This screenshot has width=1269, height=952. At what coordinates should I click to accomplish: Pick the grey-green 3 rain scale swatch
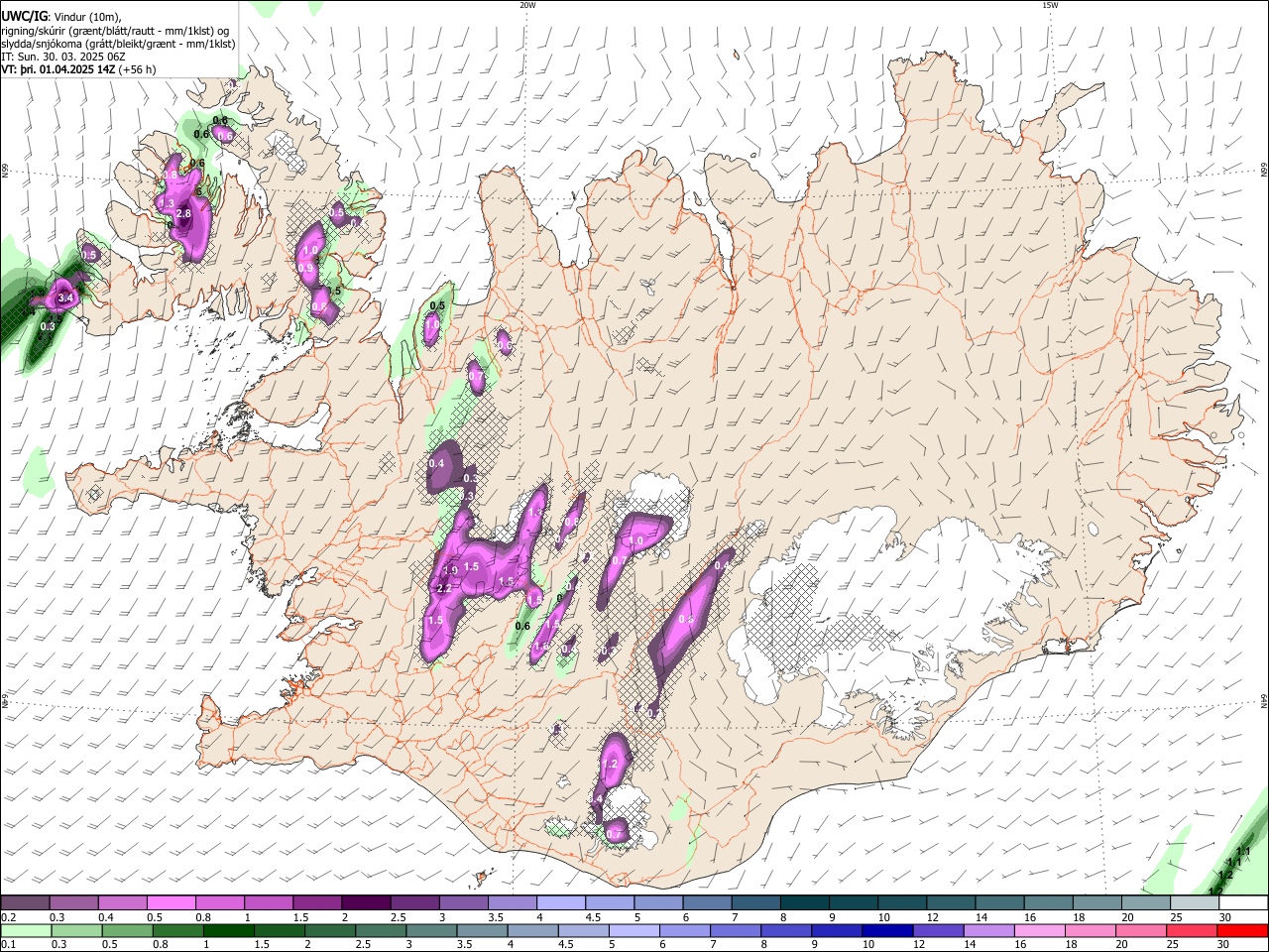[x=431, y=931]
